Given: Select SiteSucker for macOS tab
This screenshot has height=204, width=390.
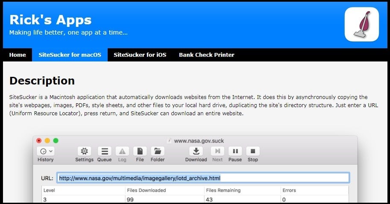Looking at the screenshot, I should click(70, 55).
